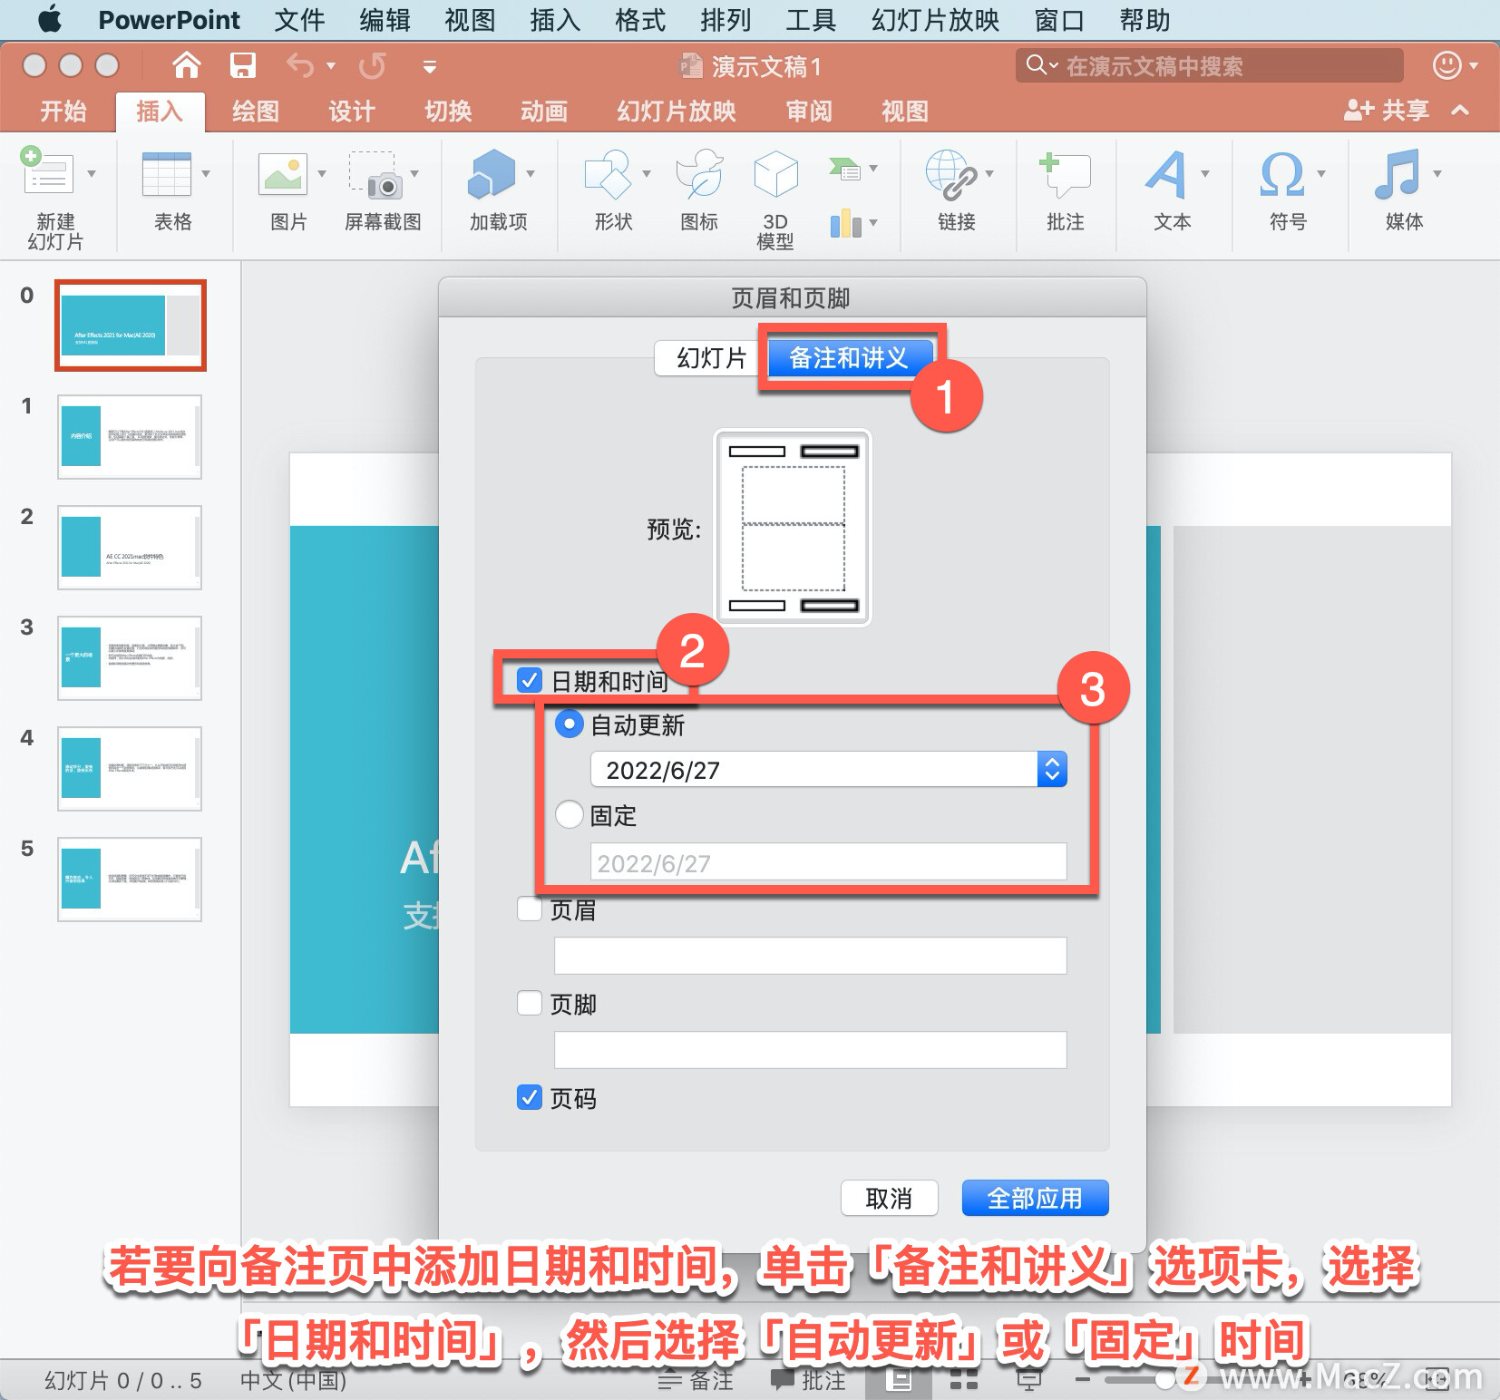Click the Icons bird-shaped button
Viewport: 1500px width, 1400px height.
coord(699,173)
